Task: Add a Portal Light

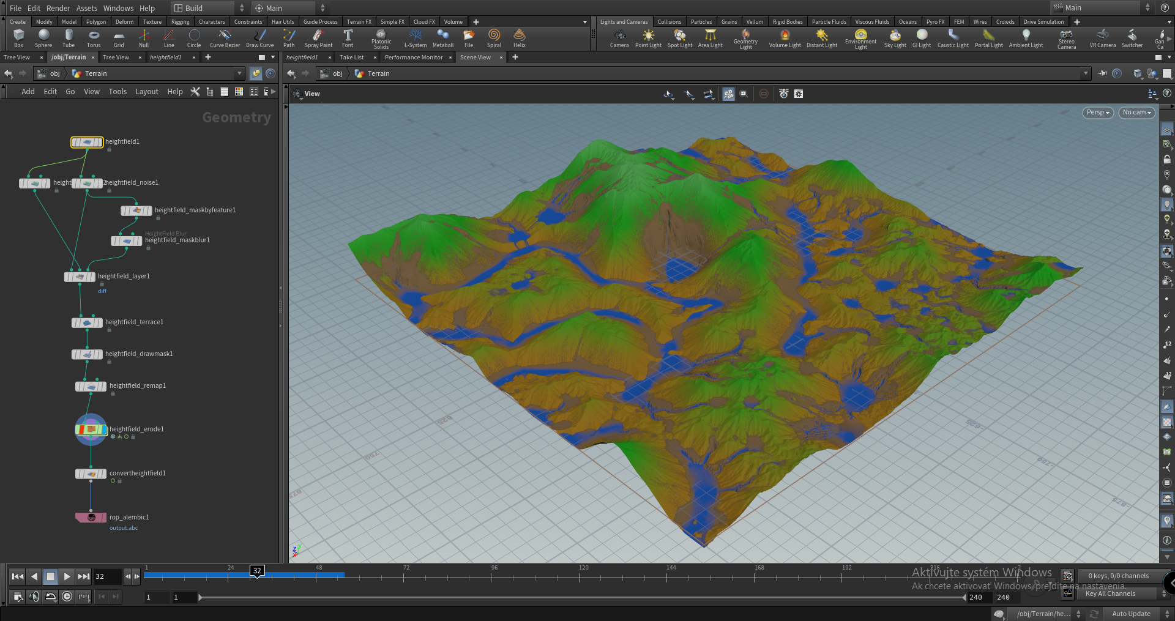Action: point(989,38)
